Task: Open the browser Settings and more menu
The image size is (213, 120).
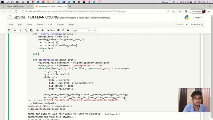Action: tap(209, 11)
